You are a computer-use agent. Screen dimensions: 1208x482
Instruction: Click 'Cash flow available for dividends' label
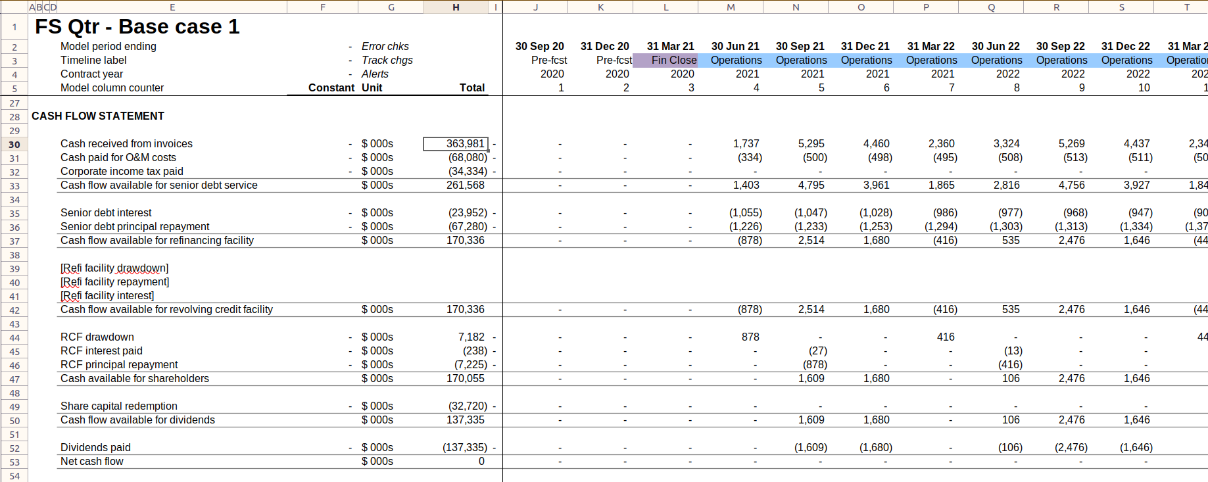pyautogui.click(x=137, y=420)
